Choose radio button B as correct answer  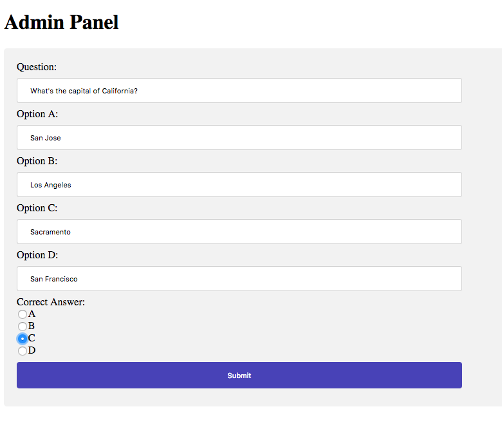pyautogui.click(x=23, y=327)
